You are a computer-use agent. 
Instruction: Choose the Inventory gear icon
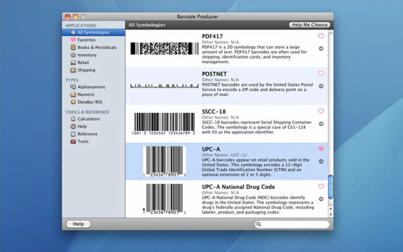pos(73,55)
